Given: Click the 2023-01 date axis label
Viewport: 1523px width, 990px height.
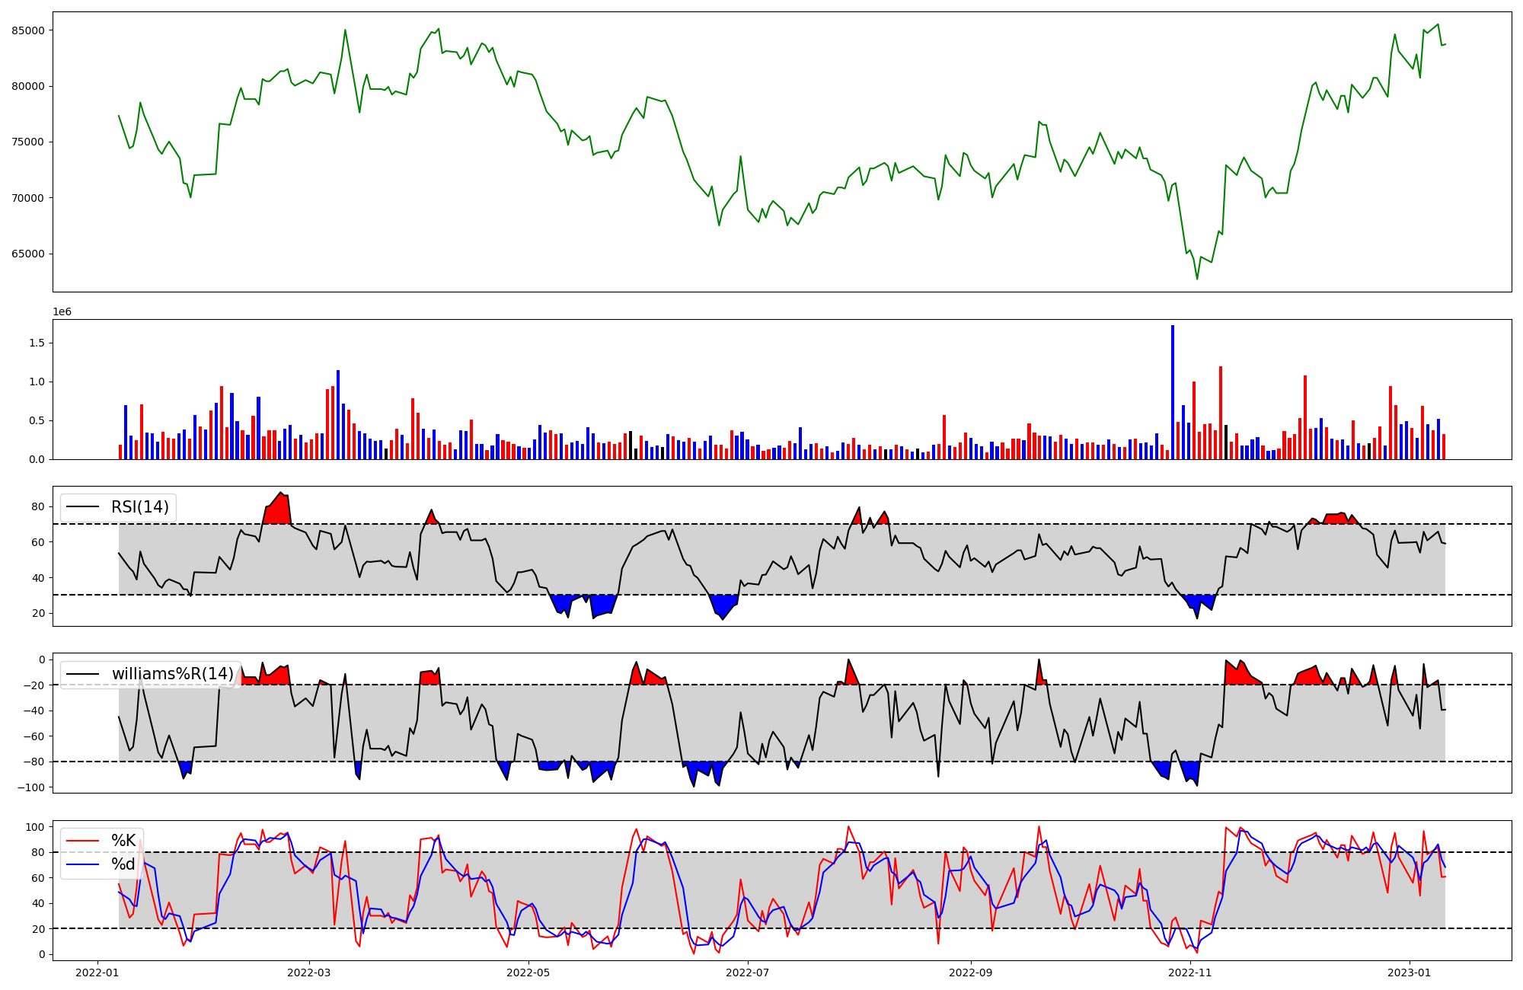Looking at the screenshot, I should [x=1410, y=972].
